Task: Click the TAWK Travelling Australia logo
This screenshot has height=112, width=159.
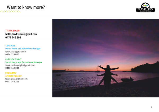Action: (x=145, y=7)
